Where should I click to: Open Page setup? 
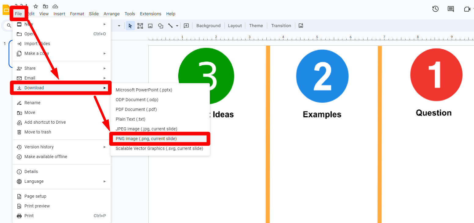(62, 196)
